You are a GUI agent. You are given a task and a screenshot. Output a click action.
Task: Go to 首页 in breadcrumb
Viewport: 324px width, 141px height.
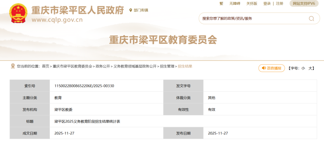click(x=46, y=66)
